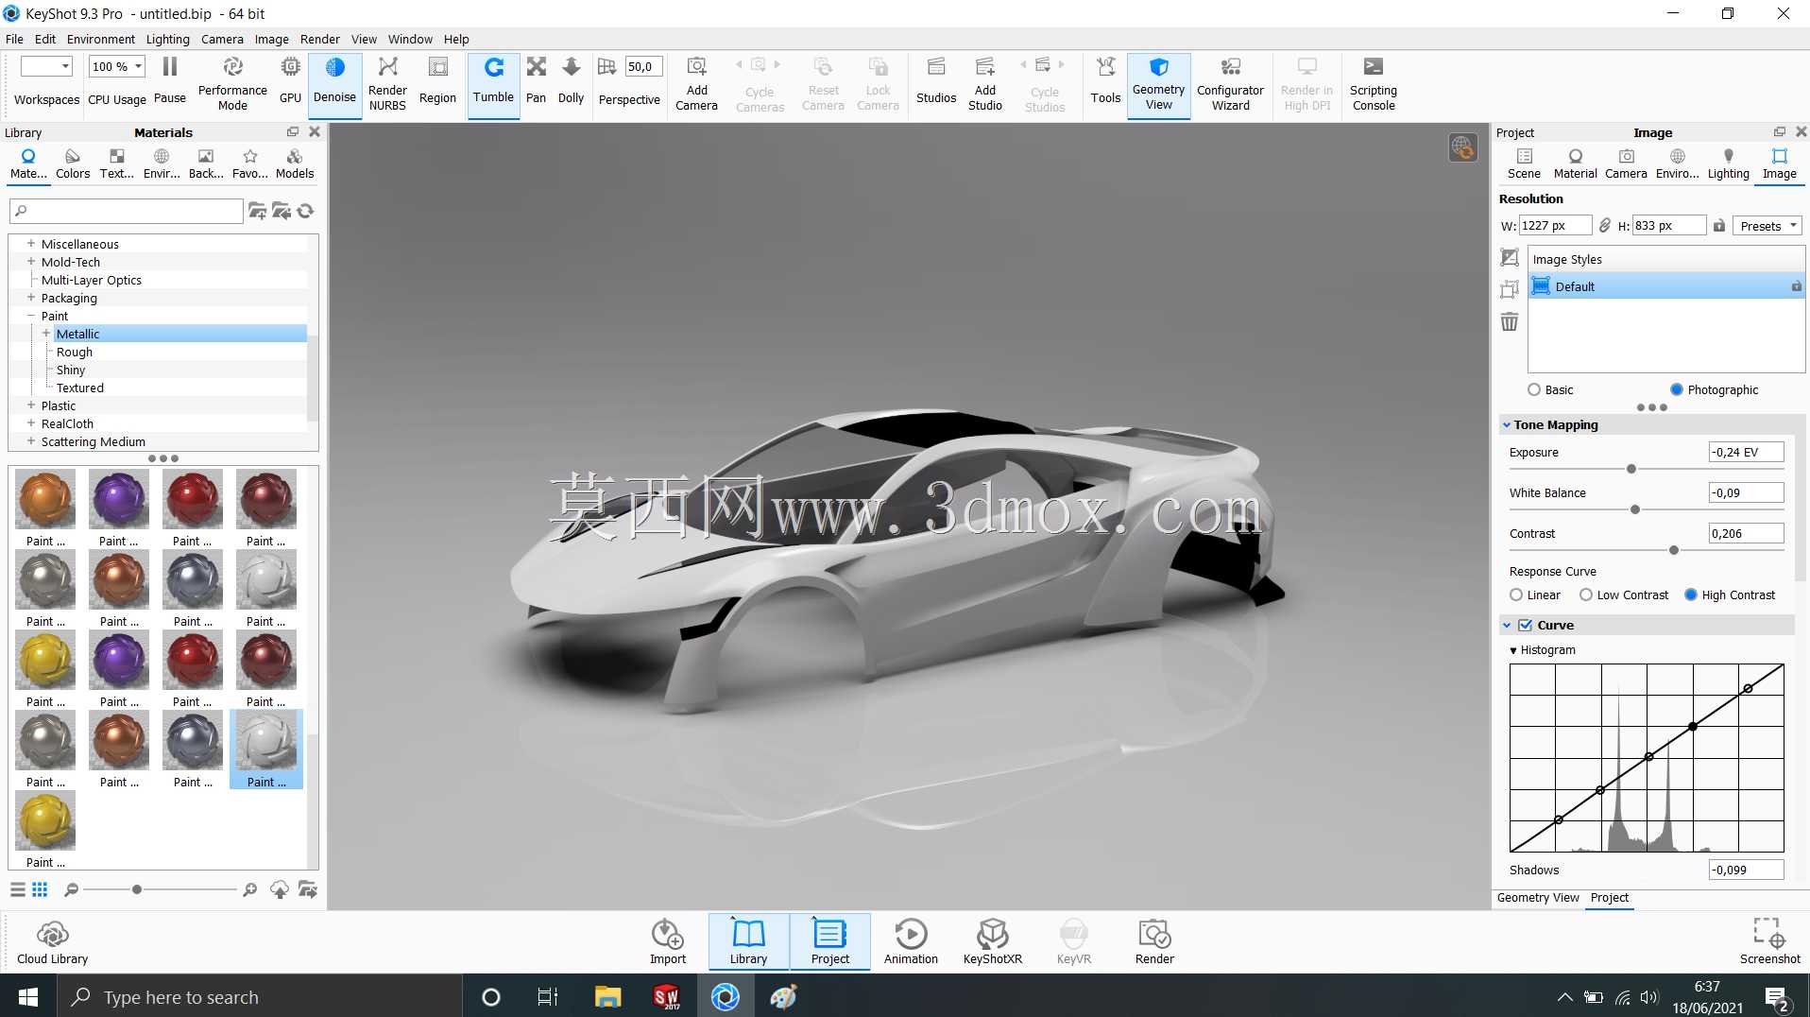Expand the Plastic material folder
This screenshot has width=1810, height=1017.
31,405
